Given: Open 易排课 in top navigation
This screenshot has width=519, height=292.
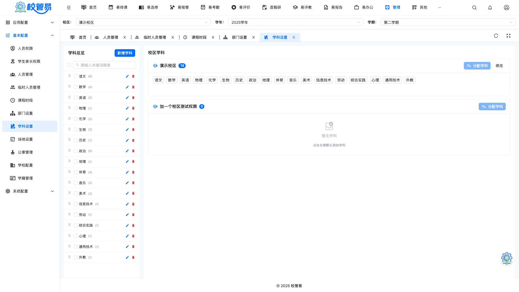Looking at the screenshot, I should point(118,8).
